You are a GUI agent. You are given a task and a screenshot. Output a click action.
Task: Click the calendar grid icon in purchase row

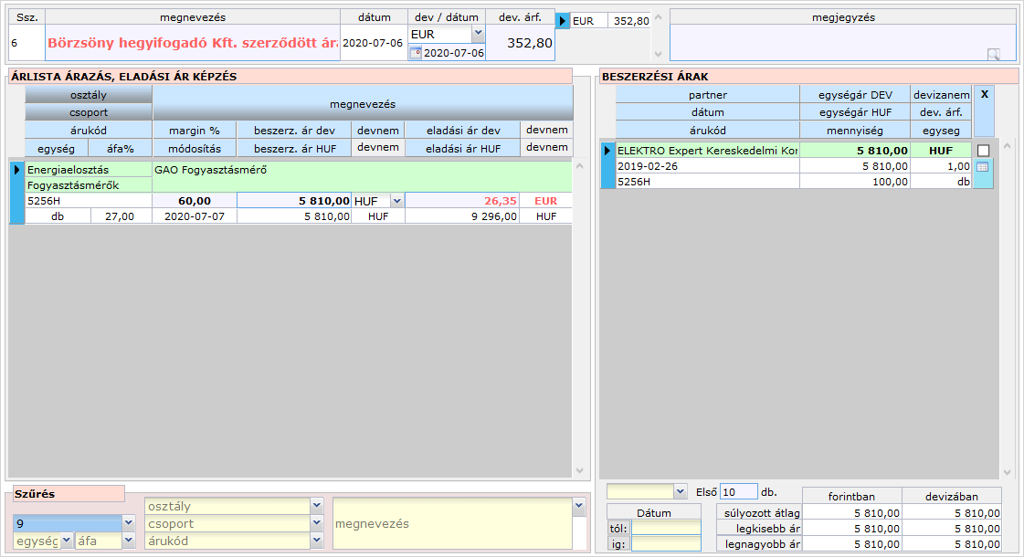pyautogui.click(x=983, y=167)
